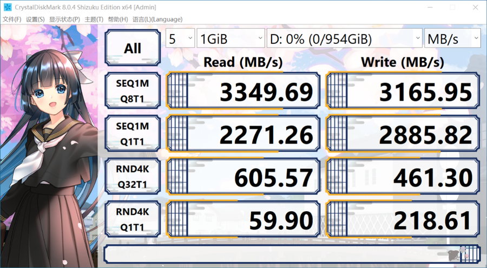Start the RND4K Q1T1 test
This screenshot has height=268, width=487.
tap(133, 219)
